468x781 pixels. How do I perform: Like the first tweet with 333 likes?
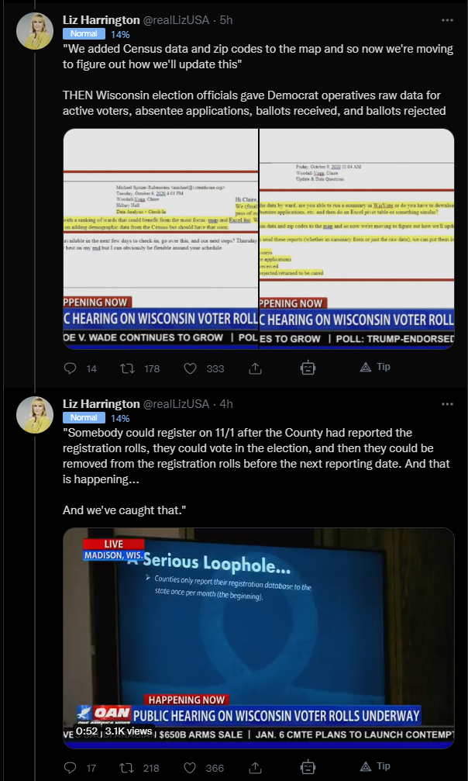point(190,368)
